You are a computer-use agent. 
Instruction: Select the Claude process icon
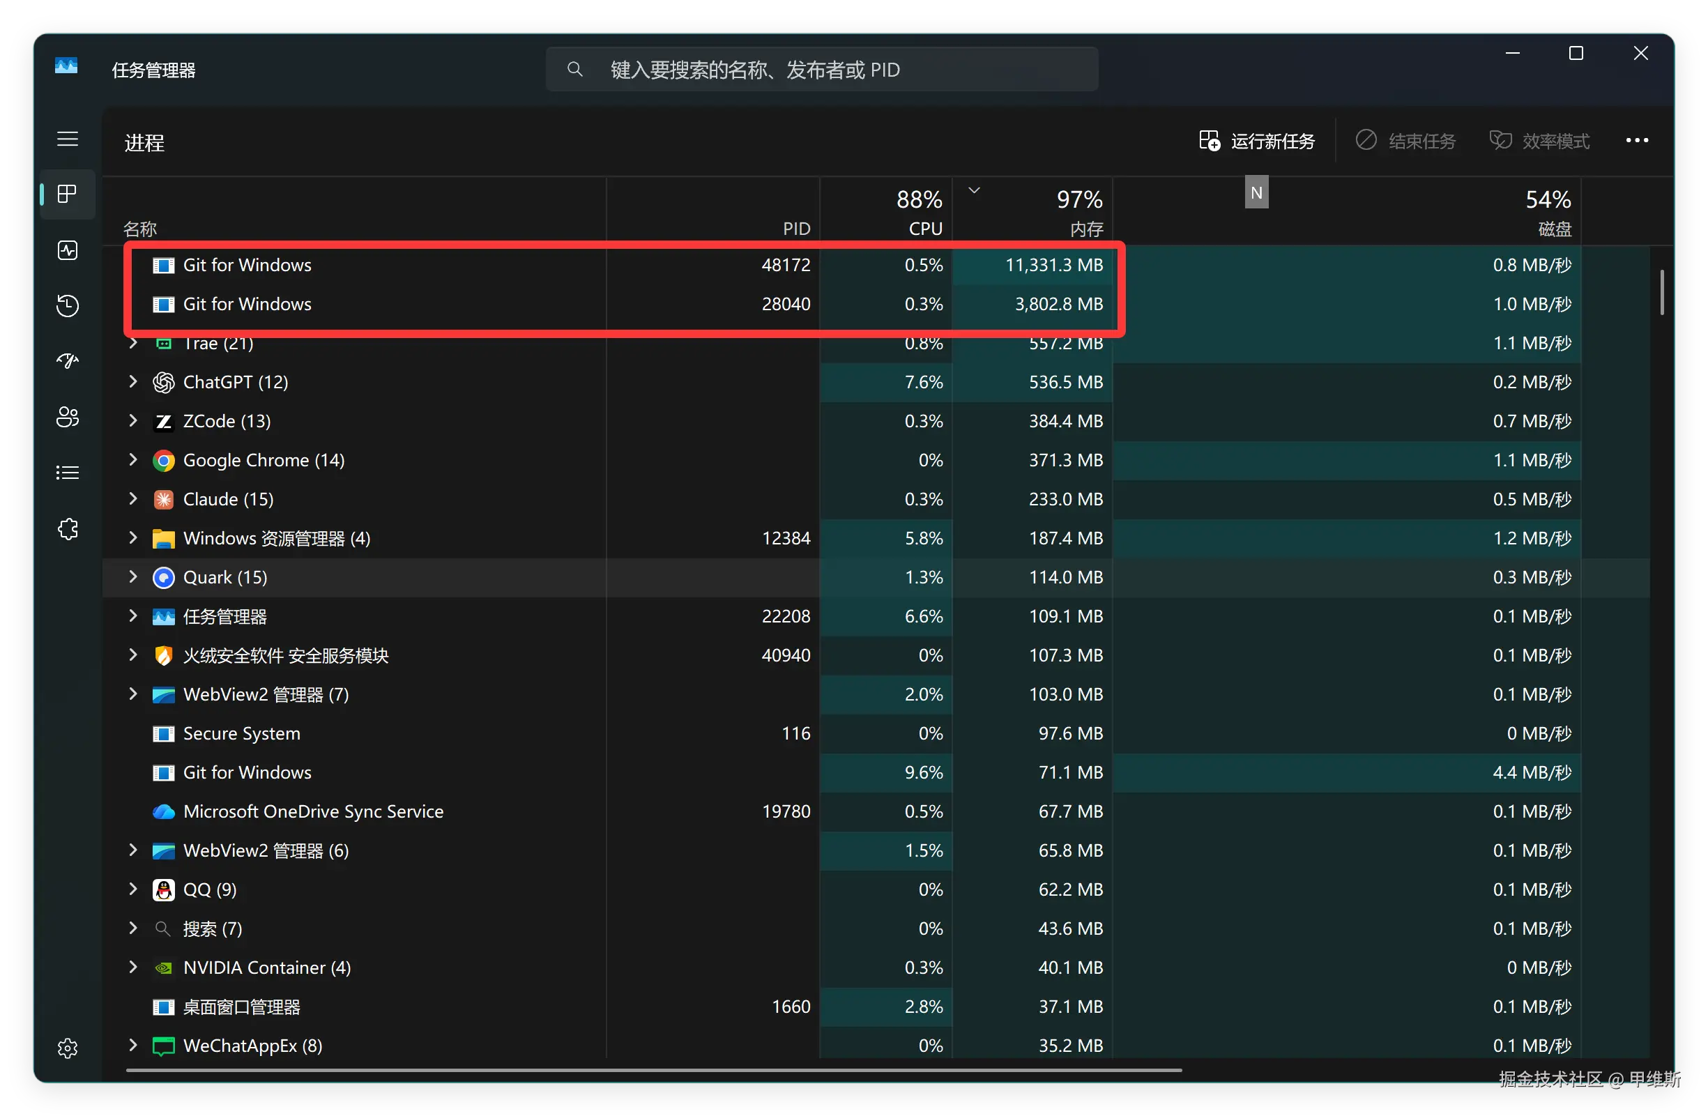pyautogui.click(x=164, y=500)
